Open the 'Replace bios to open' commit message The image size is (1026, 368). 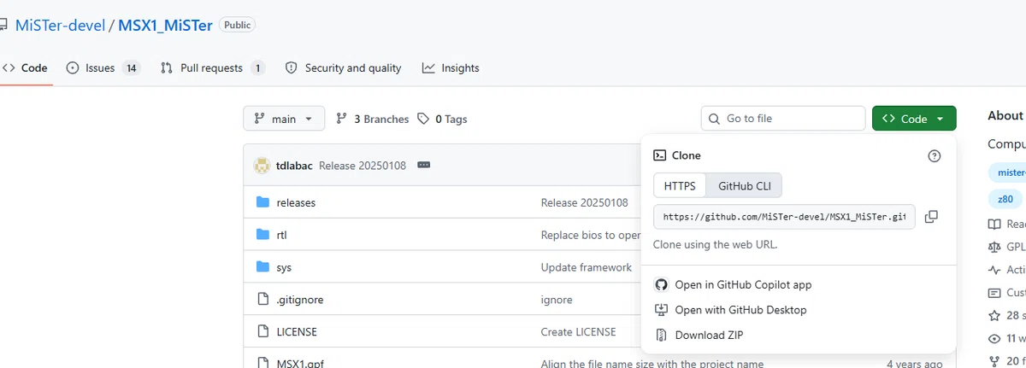click(x=591, y=235)
